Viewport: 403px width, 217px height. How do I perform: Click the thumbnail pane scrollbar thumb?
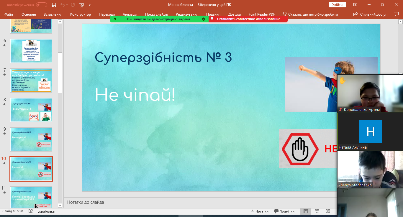tap(60, 73)
